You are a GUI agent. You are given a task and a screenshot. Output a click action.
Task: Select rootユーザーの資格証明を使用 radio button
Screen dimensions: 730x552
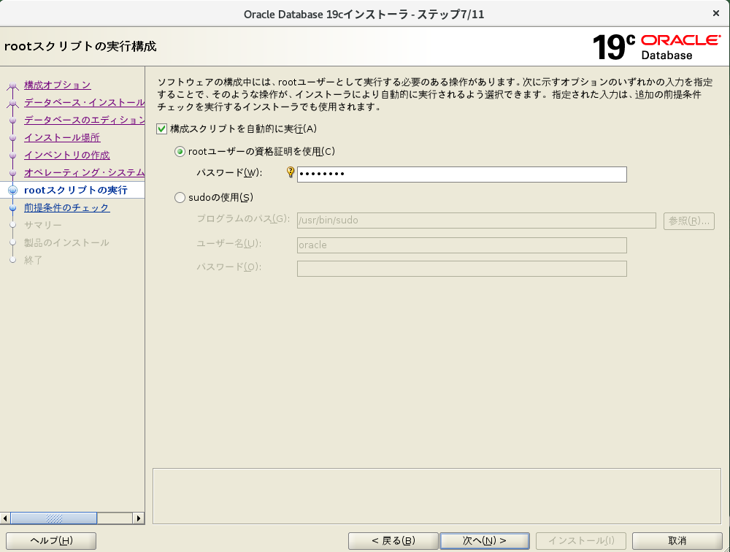tap(180, 151)
